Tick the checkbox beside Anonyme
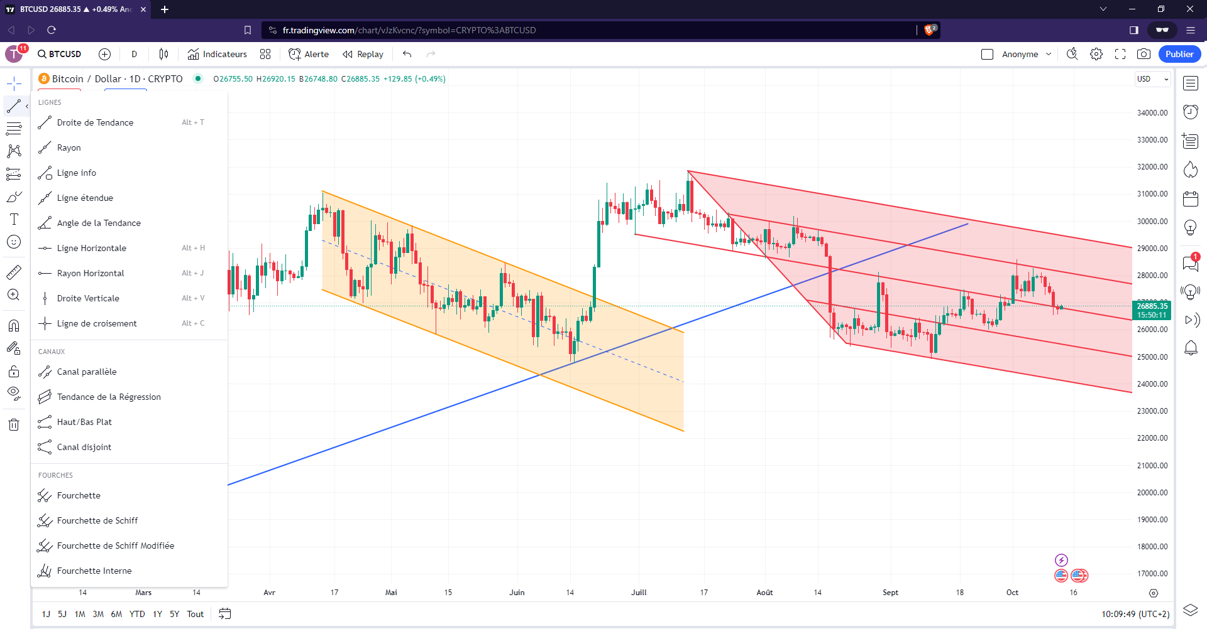This screenshot has width=1207, height=629. 987,54
